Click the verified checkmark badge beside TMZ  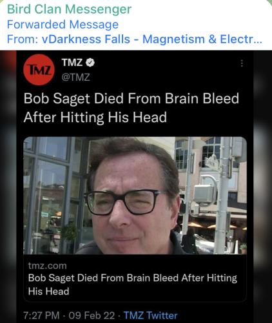point(90,63)
